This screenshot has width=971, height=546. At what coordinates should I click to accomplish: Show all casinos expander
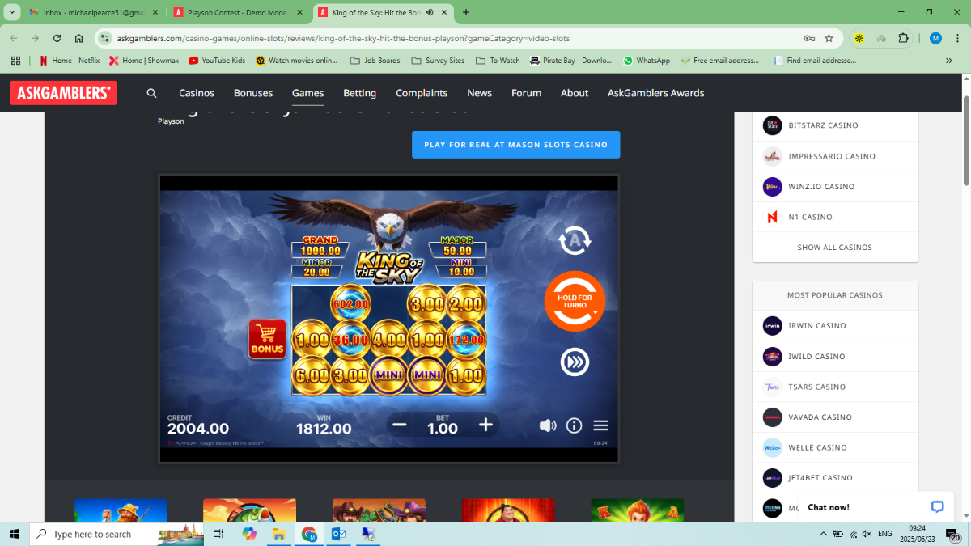point(834,248)
